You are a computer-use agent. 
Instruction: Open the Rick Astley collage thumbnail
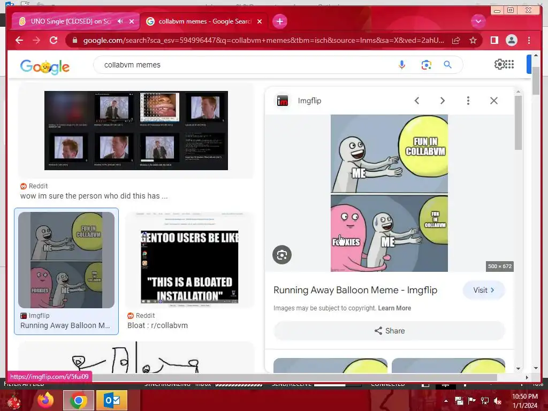tap(136, 131)
